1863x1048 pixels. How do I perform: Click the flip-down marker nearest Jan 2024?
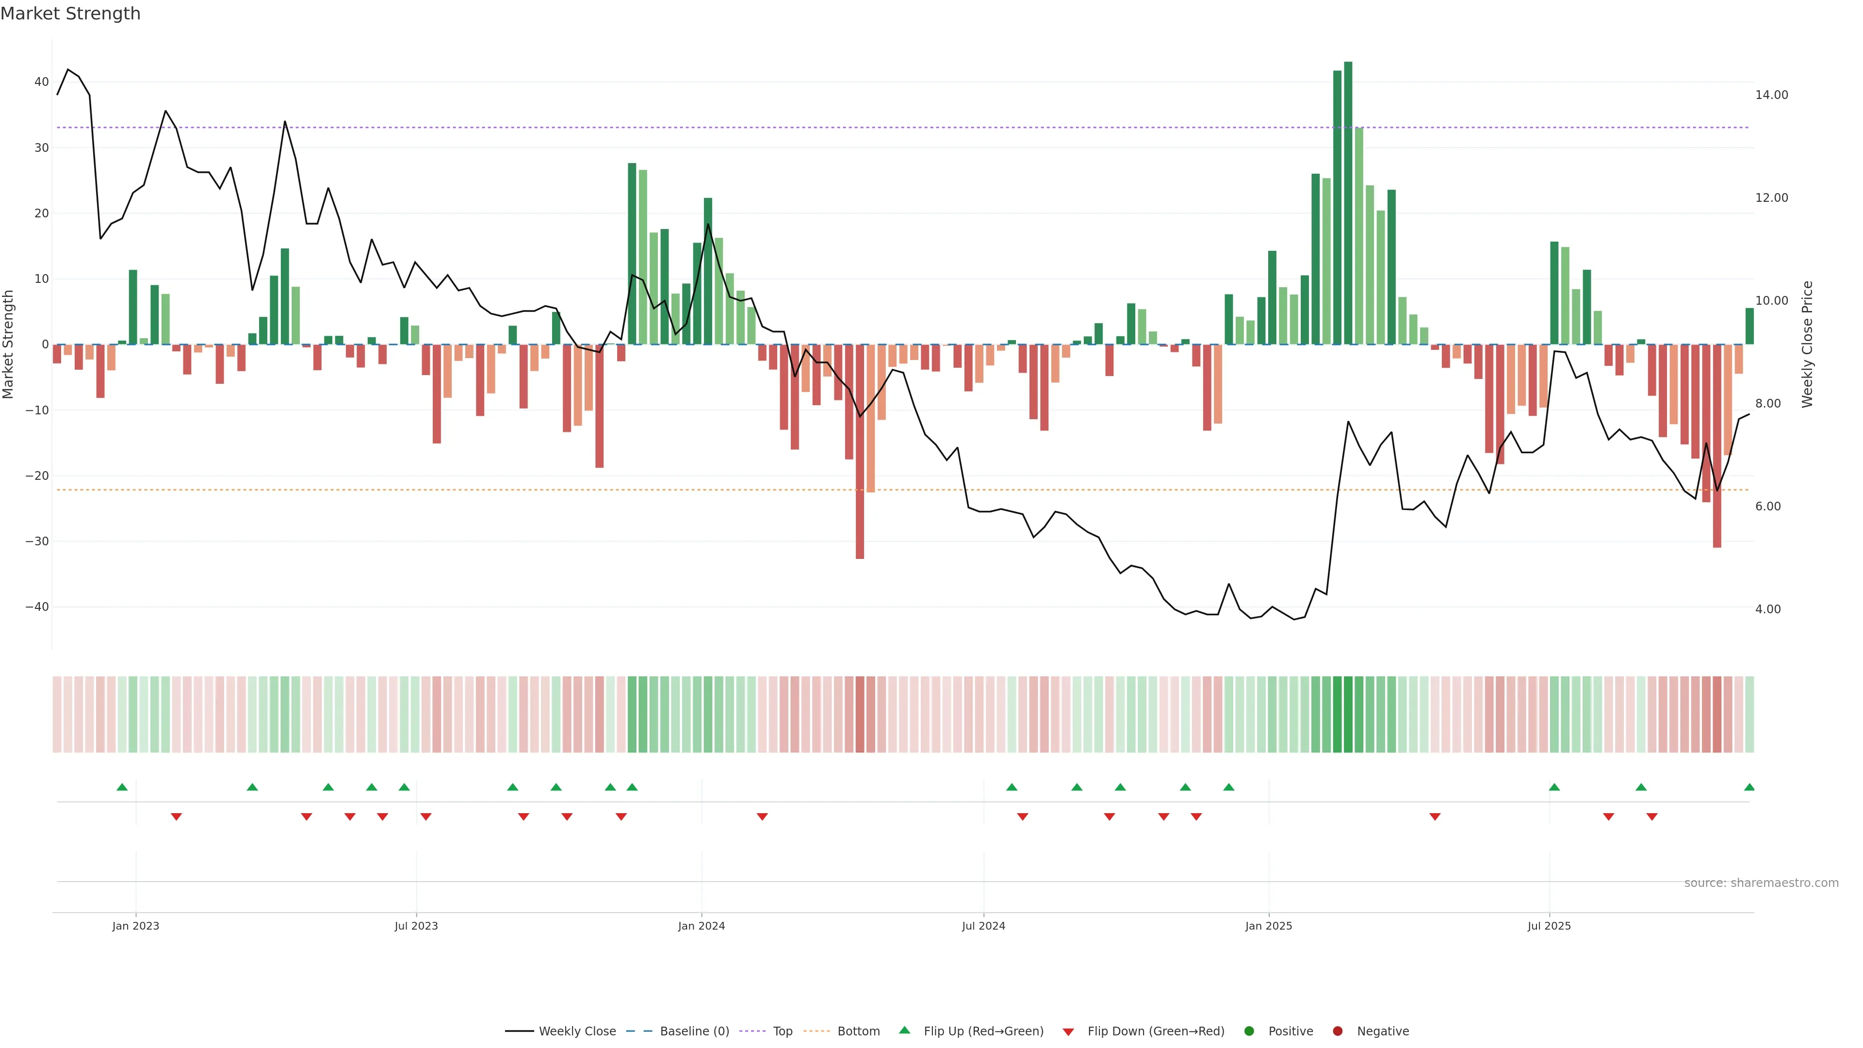coord(762,817)
